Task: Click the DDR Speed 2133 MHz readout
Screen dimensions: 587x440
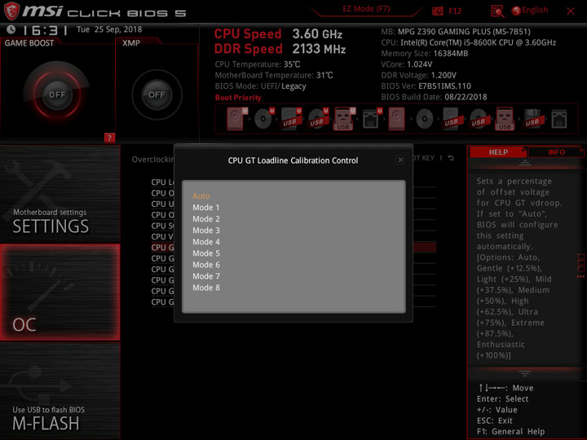Action: point(280,49)
